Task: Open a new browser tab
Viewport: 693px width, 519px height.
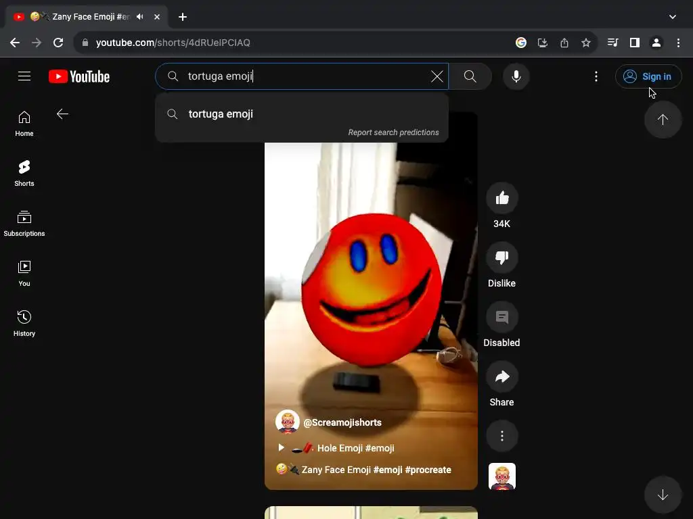Action: pyautogui.click(x=183, y=17)
